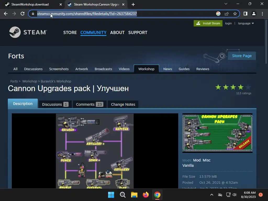The height and width of the screenshot is (201, 268).
Task: Open the News tab
Action: 167,69
